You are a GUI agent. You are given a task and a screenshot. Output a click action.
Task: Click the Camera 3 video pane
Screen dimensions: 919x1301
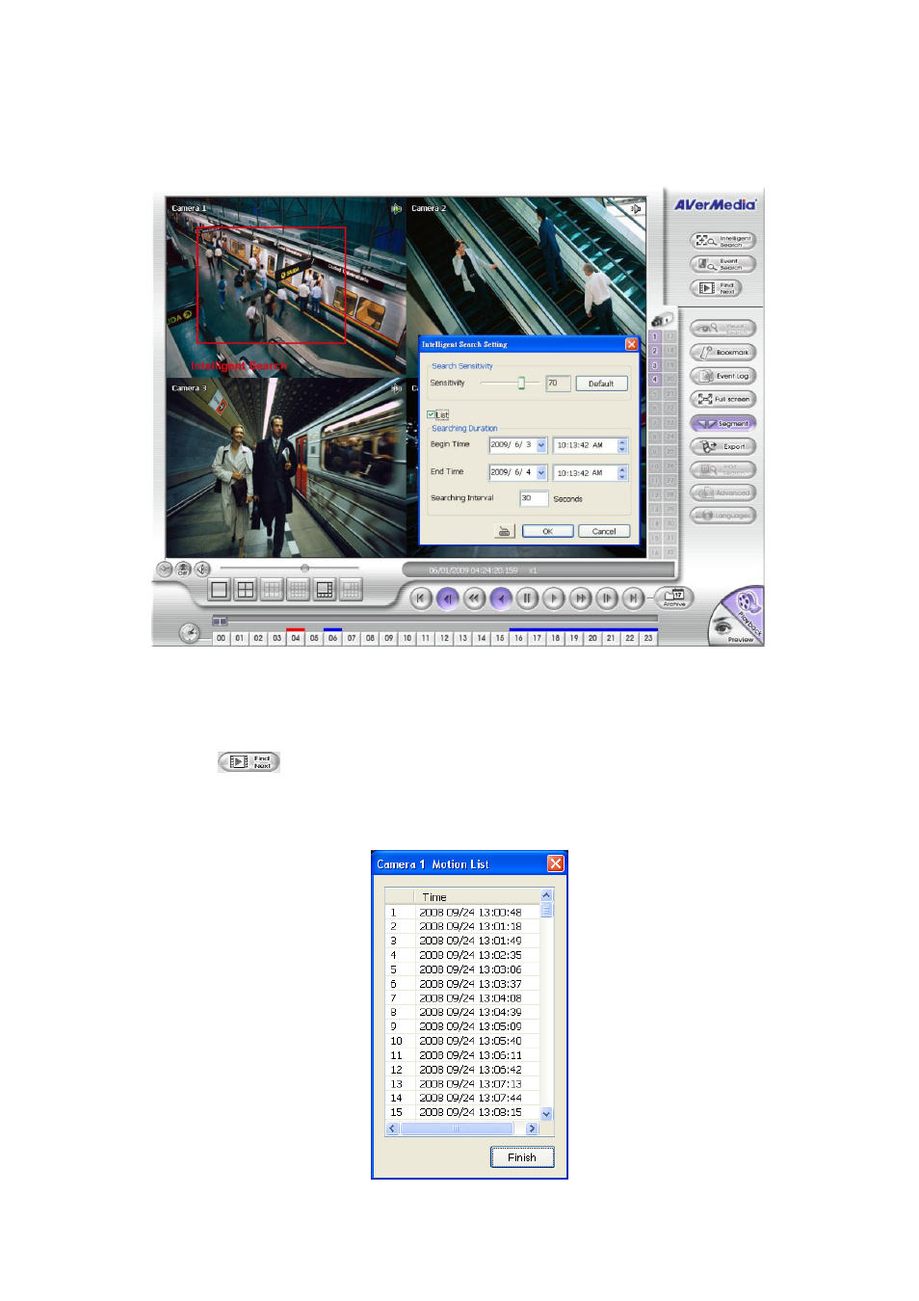[x=286, y=468]
